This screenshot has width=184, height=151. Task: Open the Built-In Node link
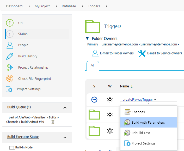click(24, 147)
